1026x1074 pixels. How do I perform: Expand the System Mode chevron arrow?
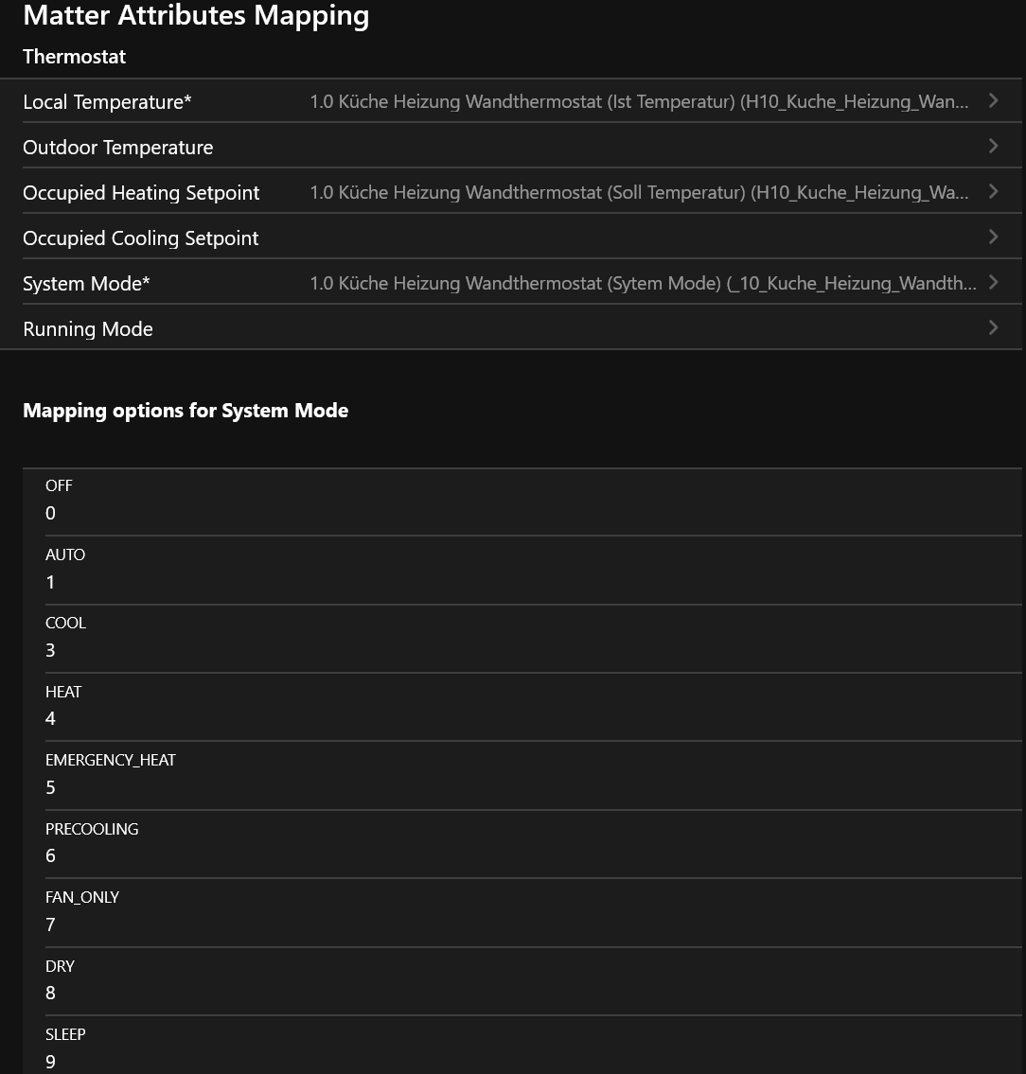993,282
